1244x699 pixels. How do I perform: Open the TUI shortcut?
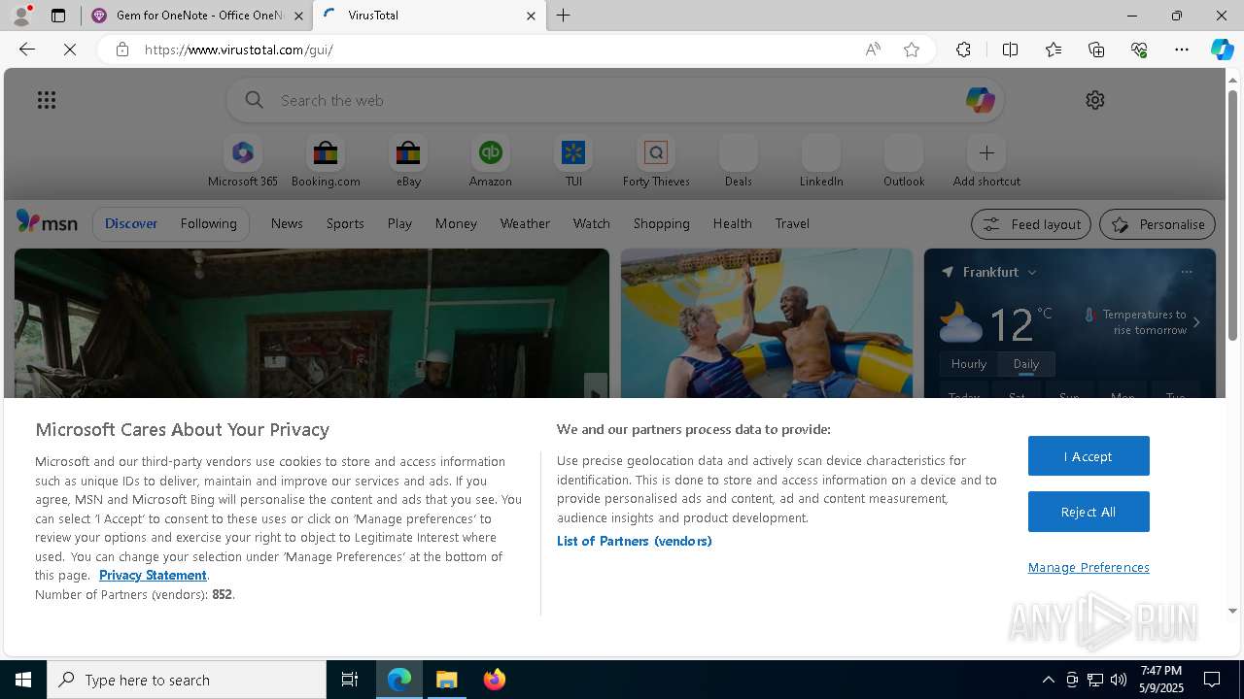point(573,161)
